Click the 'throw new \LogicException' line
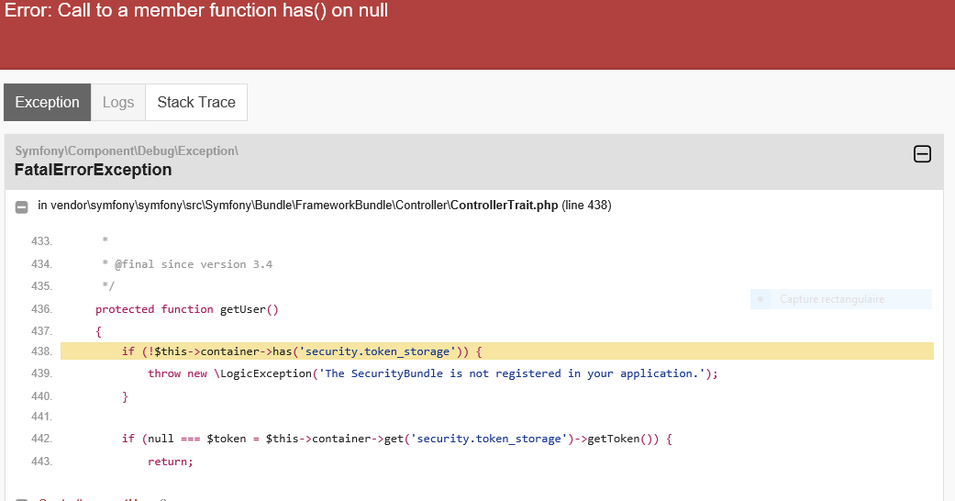The image size is (955, 501). point(433,373)
